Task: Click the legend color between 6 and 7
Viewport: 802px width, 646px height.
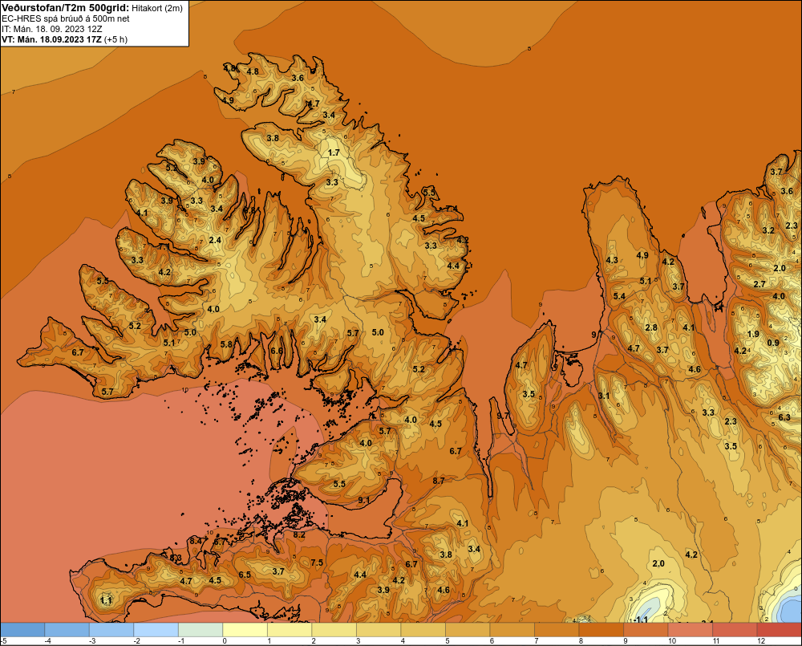Action: (x=512, y=630)
